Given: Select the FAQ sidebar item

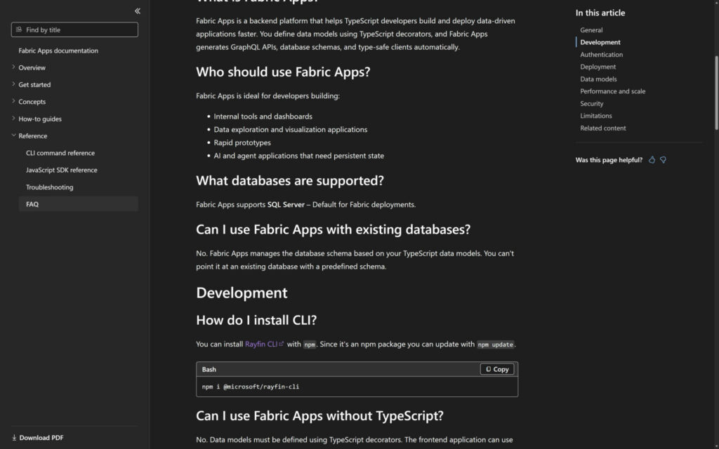Looking at the screenshot, I should 79,204.
